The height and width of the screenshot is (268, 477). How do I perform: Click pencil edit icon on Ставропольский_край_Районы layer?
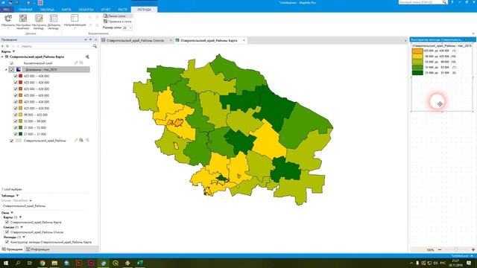(76, 141)
